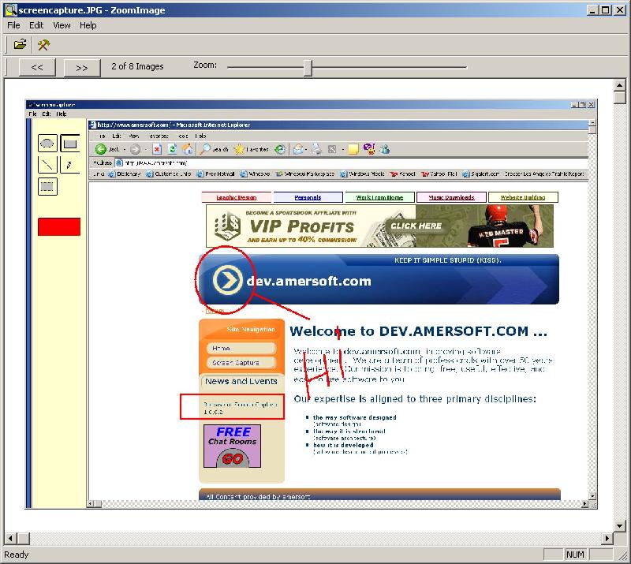
Task: Click the horizontal scrollbar left arrow
Action: 11,538
